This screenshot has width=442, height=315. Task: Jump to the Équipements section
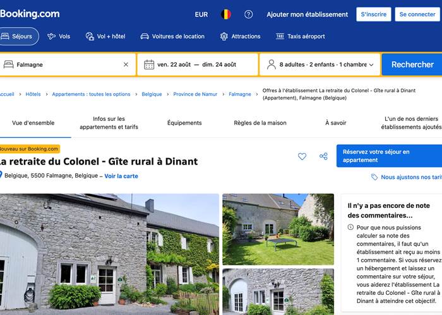(x=184, y=123)
